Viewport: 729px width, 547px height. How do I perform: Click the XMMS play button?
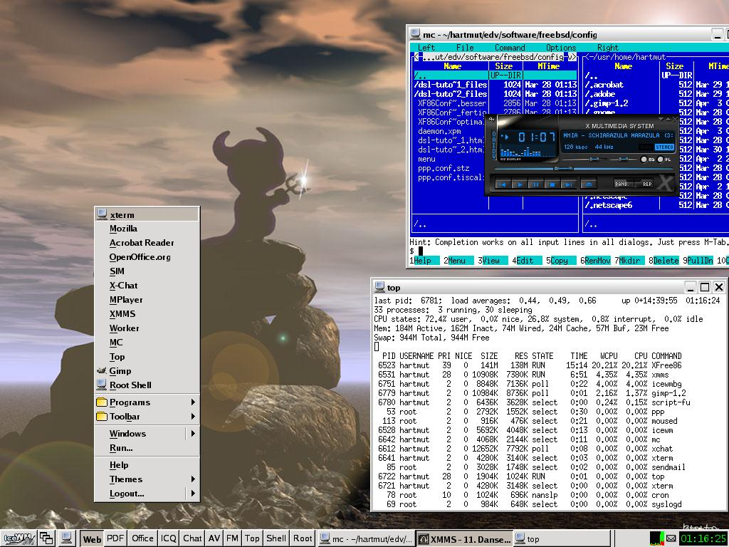519,184
